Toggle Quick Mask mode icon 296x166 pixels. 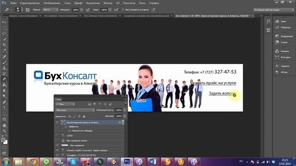point(4,148)
